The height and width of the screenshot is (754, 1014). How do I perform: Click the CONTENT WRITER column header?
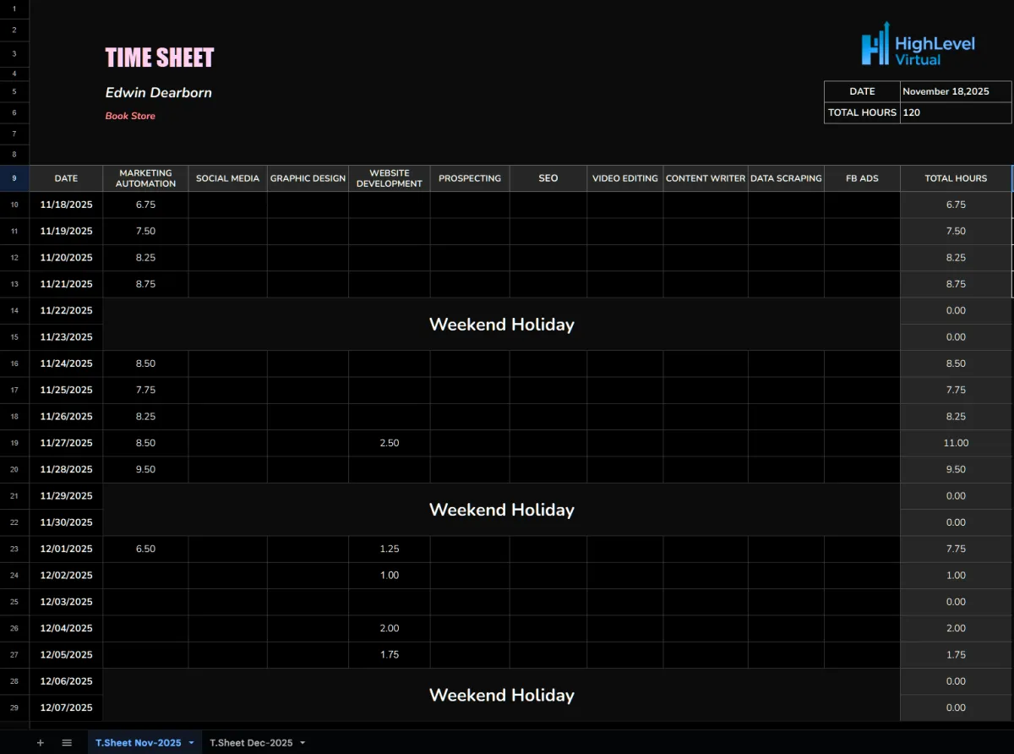pyautogui.click(x=706, y=178)
